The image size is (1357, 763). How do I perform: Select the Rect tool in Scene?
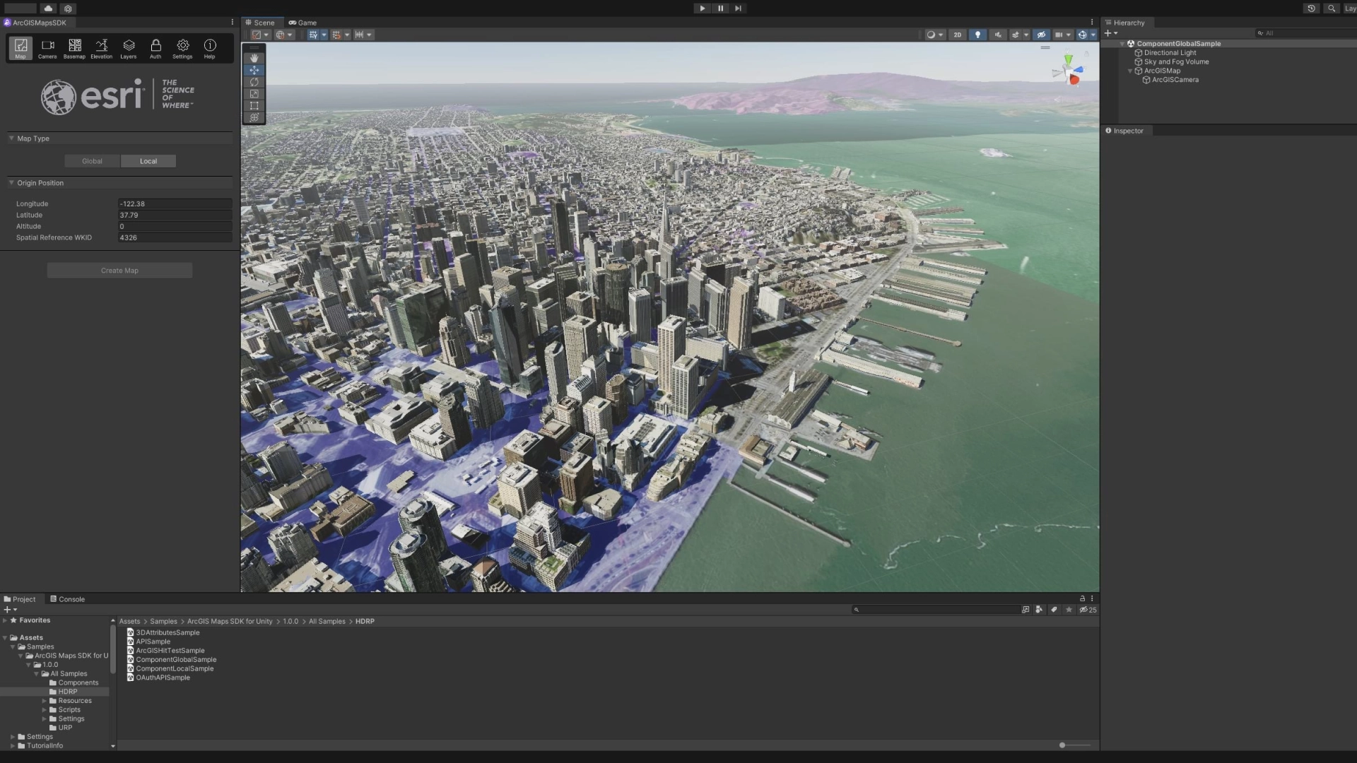[254, 106]
